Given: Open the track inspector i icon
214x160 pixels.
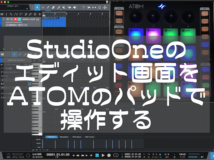Looking at the screenshot, I should click(x=6, y=14).
